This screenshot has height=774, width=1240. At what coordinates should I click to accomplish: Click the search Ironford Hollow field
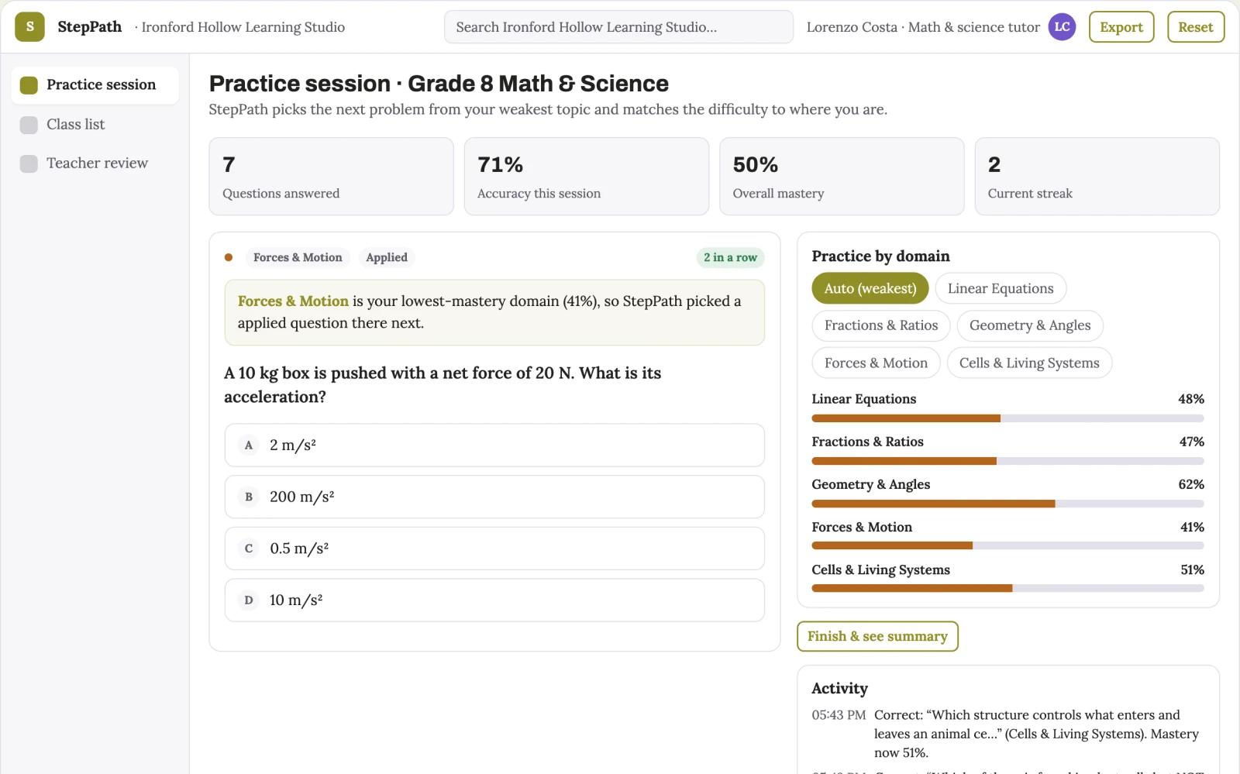pos(618,27)
